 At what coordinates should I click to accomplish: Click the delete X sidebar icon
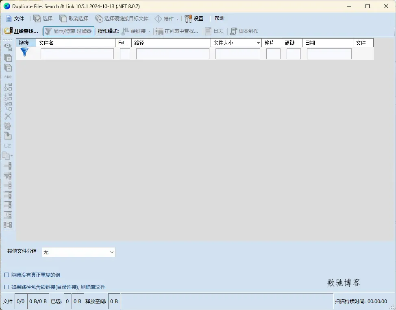coord(8,116)
